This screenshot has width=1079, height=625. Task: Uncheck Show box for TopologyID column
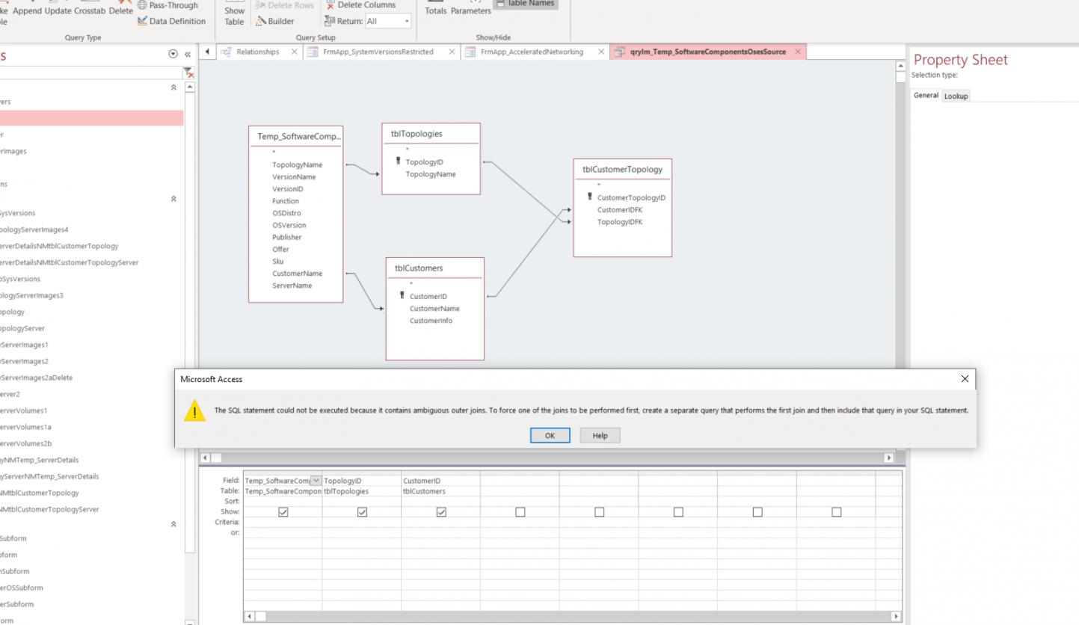362,512
